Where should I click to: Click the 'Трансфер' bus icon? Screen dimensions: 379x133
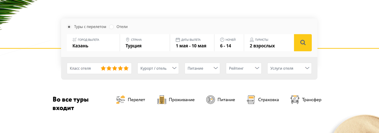point(295,100)
